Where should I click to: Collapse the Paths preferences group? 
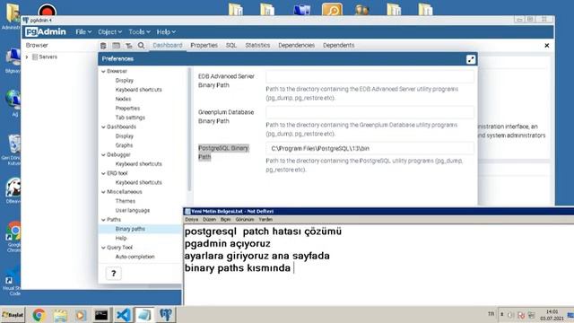pyautogui.click(x=103, y=220)
